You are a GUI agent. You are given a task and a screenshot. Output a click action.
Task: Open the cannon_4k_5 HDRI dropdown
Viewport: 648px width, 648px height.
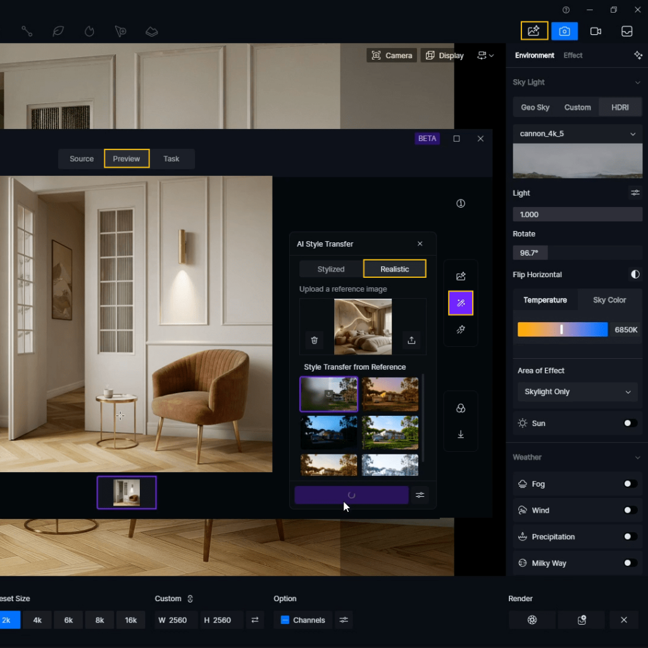coord(577,134)
